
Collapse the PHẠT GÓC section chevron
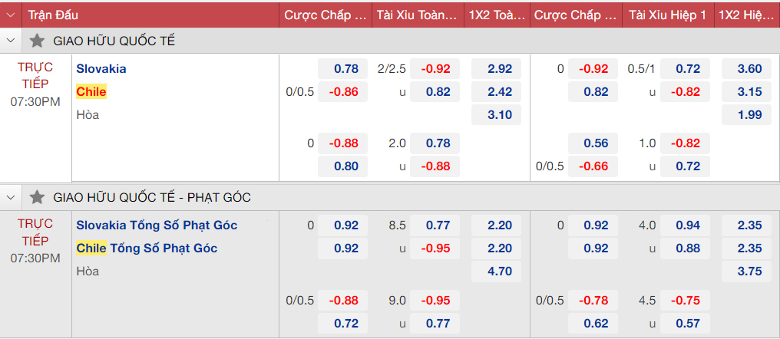[11, 198]
